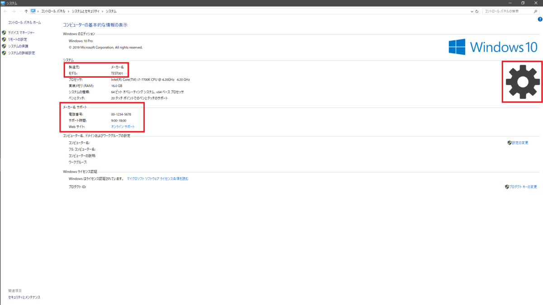Open the recent locations dropdown
Image resolution: width=543 pixels, height=305 pixels.
point(20,11)
